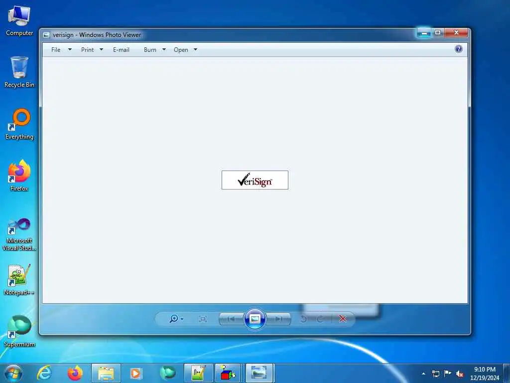510x383 pixels.
Task: Maximize the Photo Viewer window
Action: point(438,32)
